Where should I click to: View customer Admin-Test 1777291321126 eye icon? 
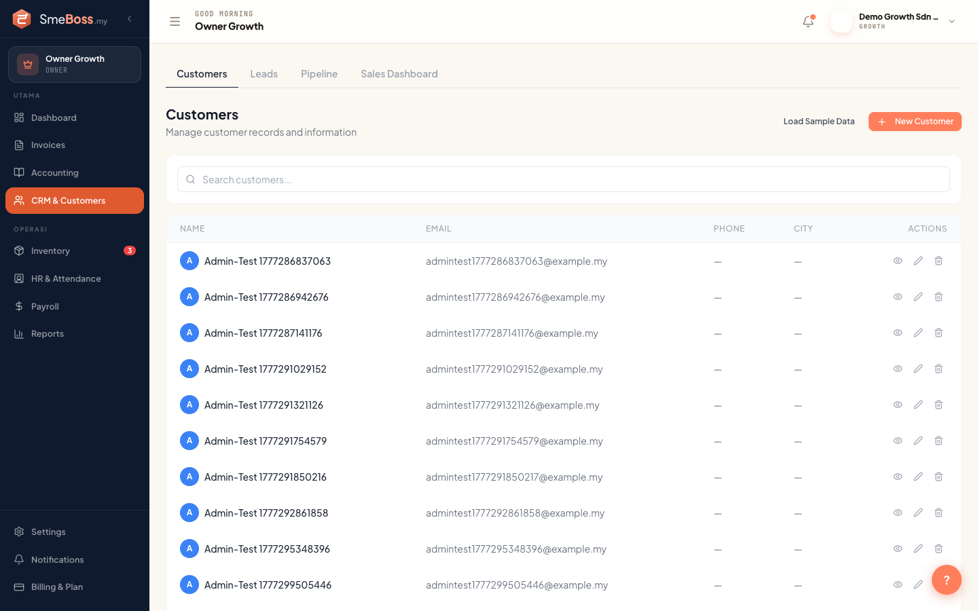point(898,405)
